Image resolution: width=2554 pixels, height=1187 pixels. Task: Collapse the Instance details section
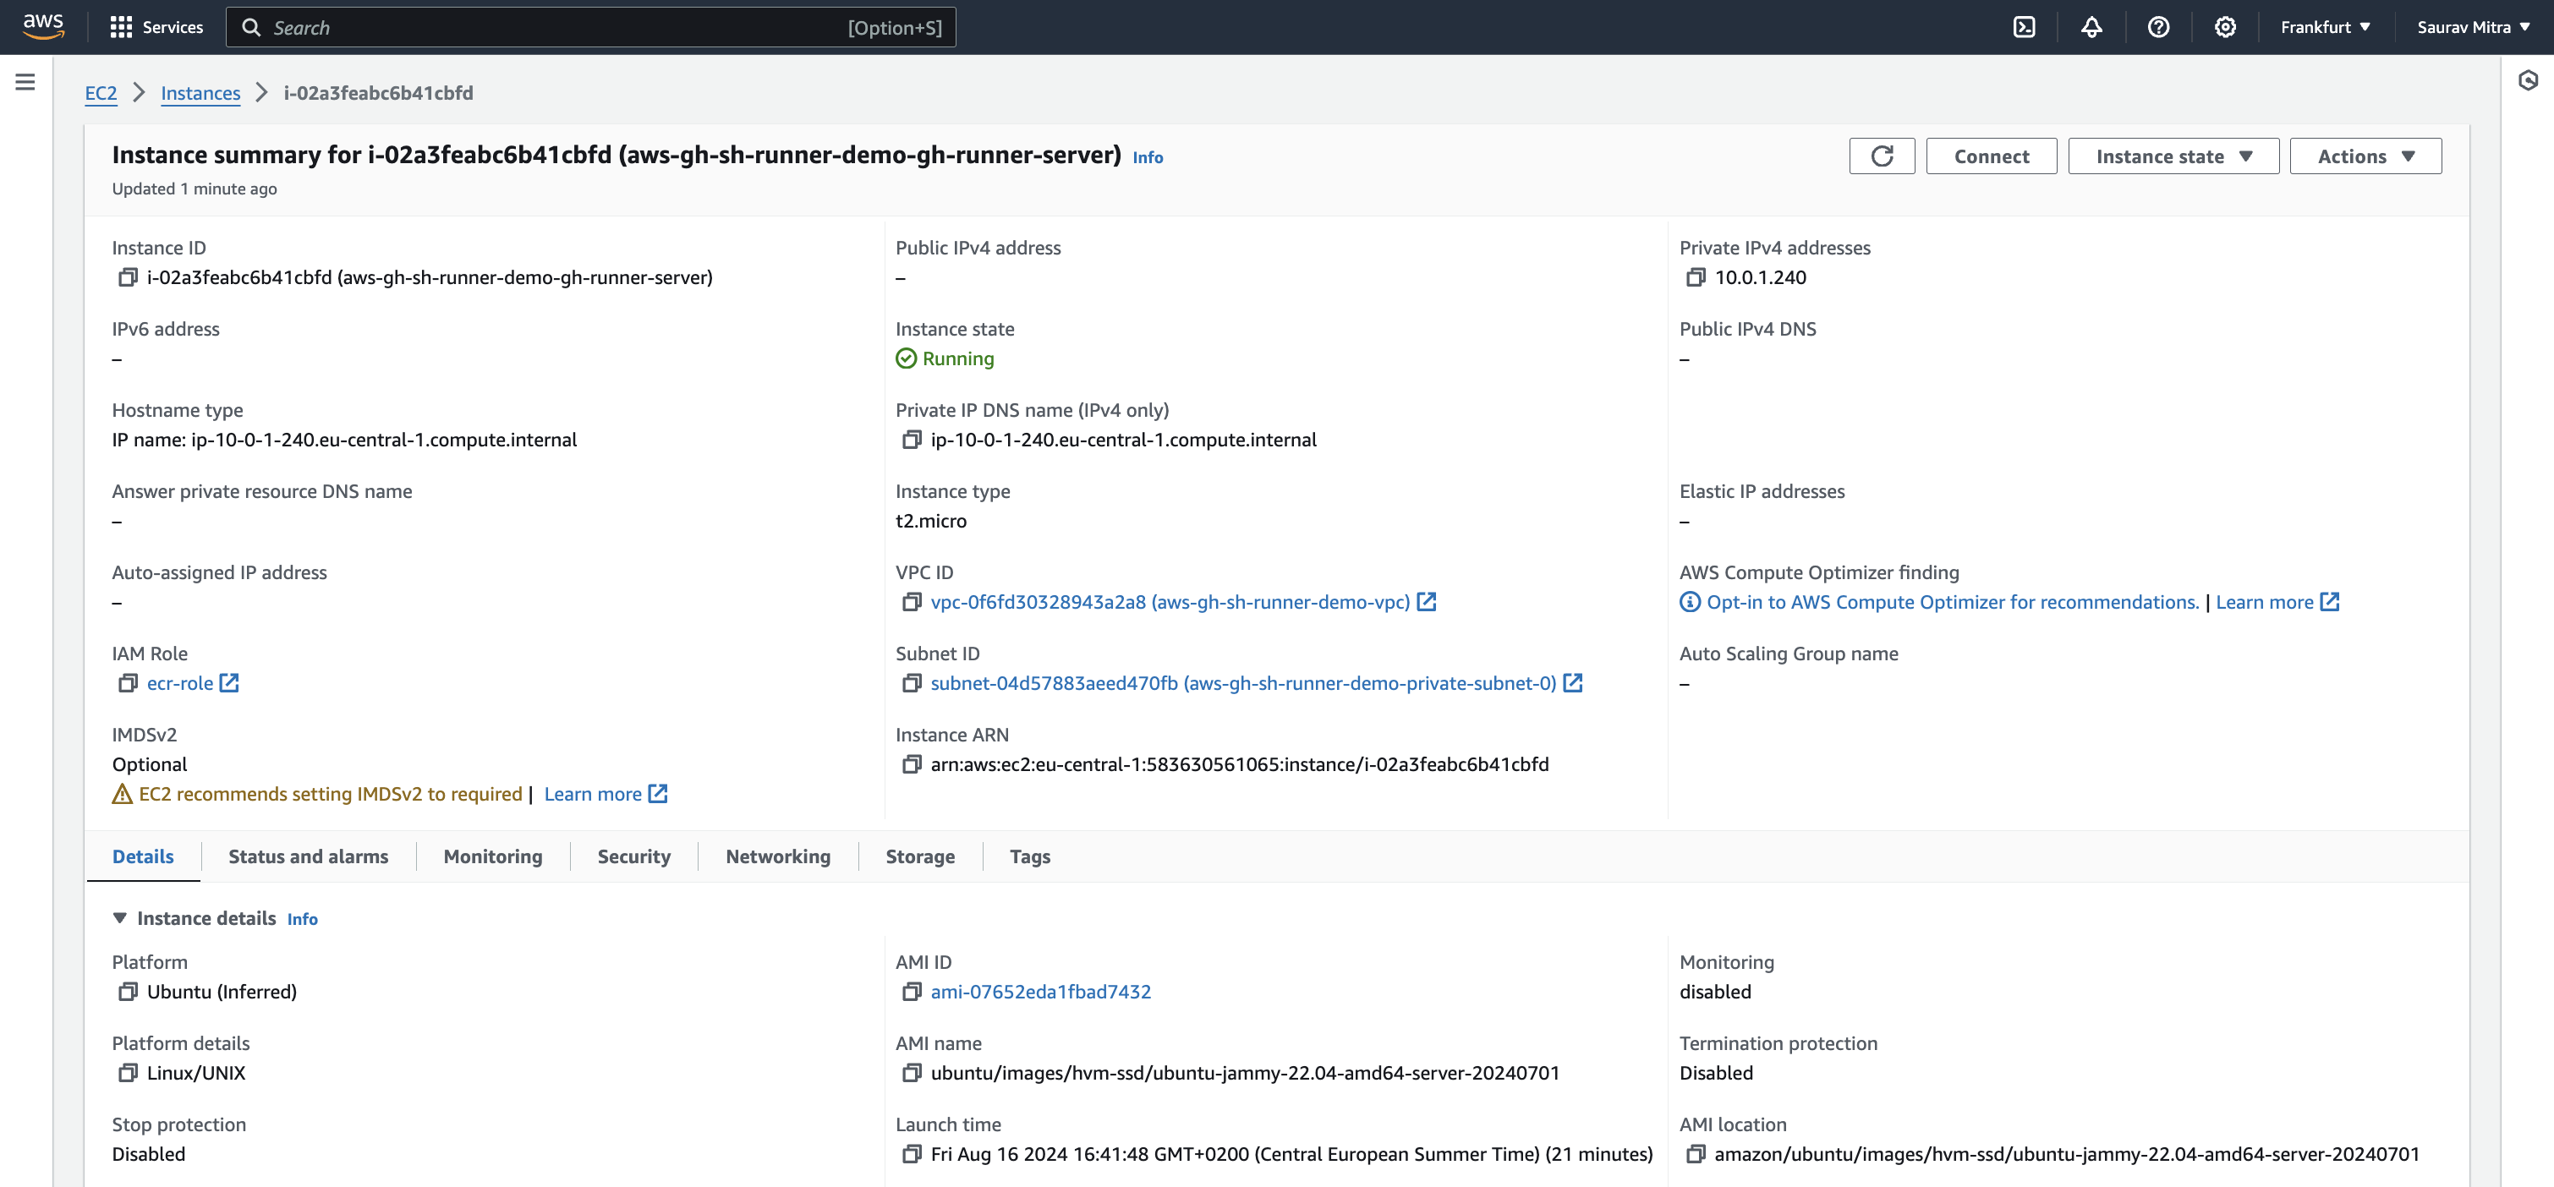(x=120, y=917)
